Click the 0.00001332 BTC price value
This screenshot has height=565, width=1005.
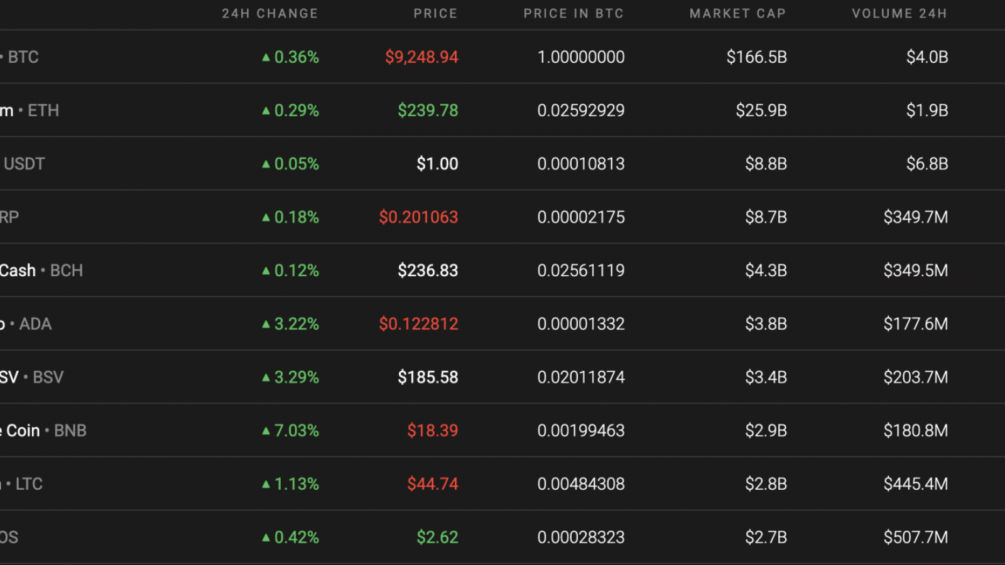[x=581, y=324]
